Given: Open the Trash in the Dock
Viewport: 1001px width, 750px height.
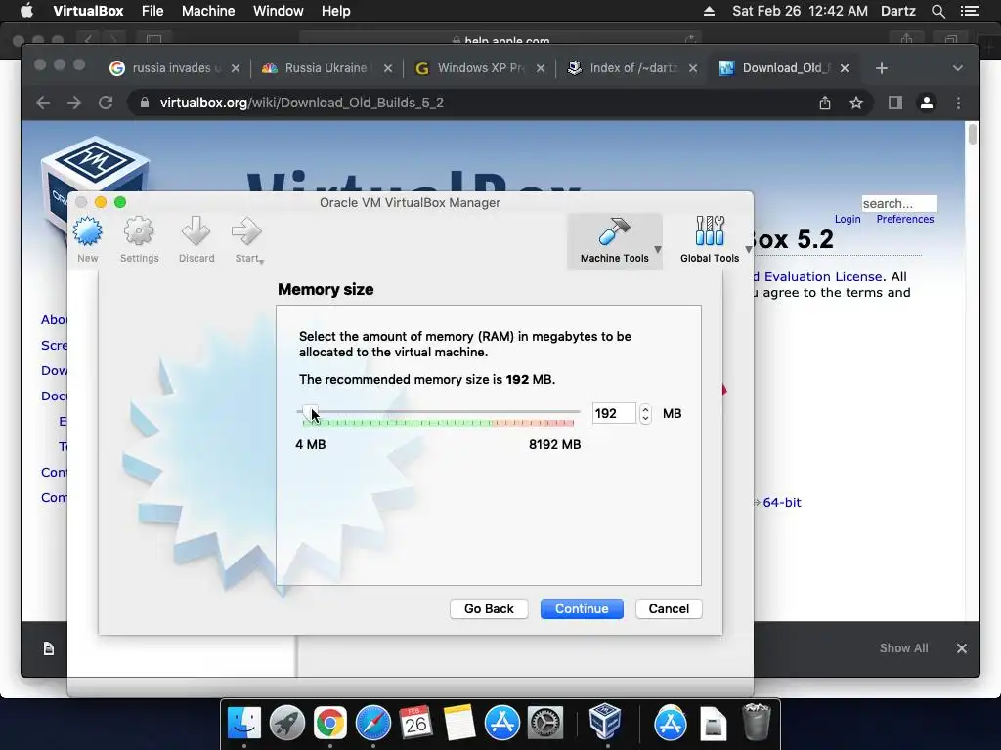Looking at the screenshot, I should 757,722.
